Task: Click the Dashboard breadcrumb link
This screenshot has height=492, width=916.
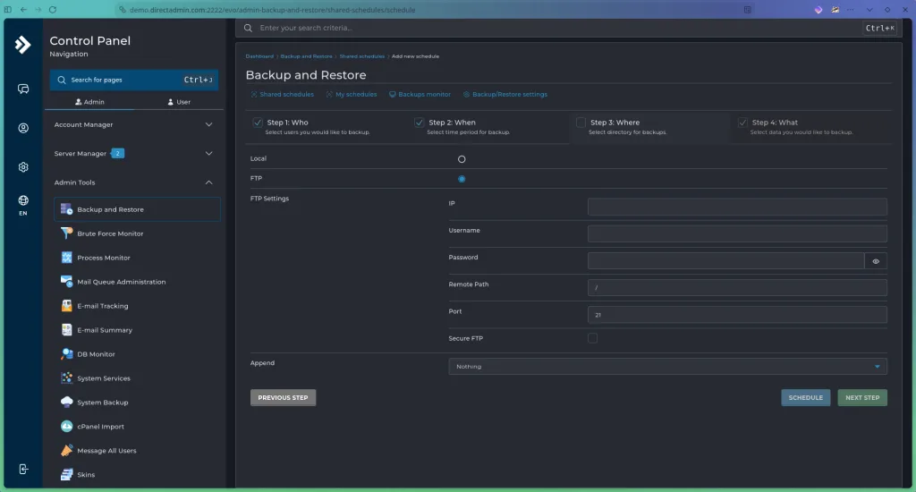Action: [x=259, y=56]
